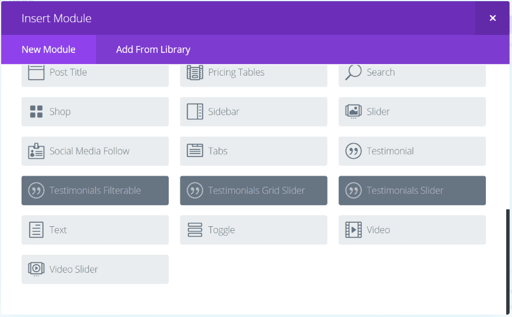Switch to the Add From Library tab
Screen dimensions: 512x317
[x=153, y=49]
